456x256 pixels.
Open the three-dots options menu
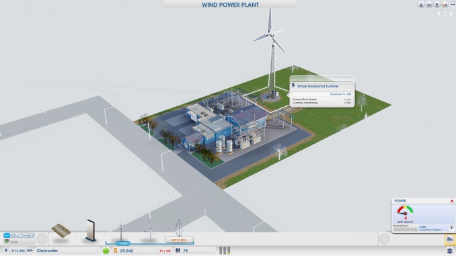point(453,4)
